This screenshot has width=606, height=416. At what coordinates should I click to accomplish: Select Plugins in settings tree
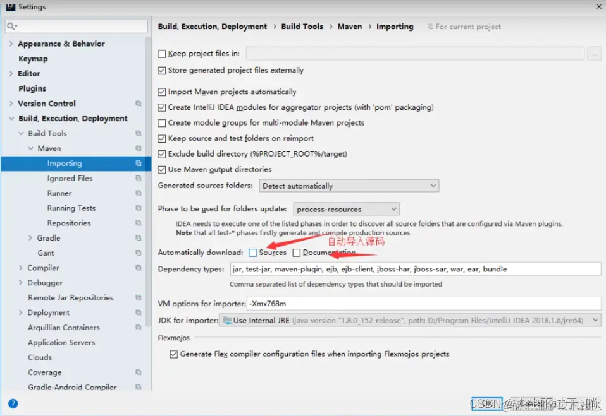point(32,88)
